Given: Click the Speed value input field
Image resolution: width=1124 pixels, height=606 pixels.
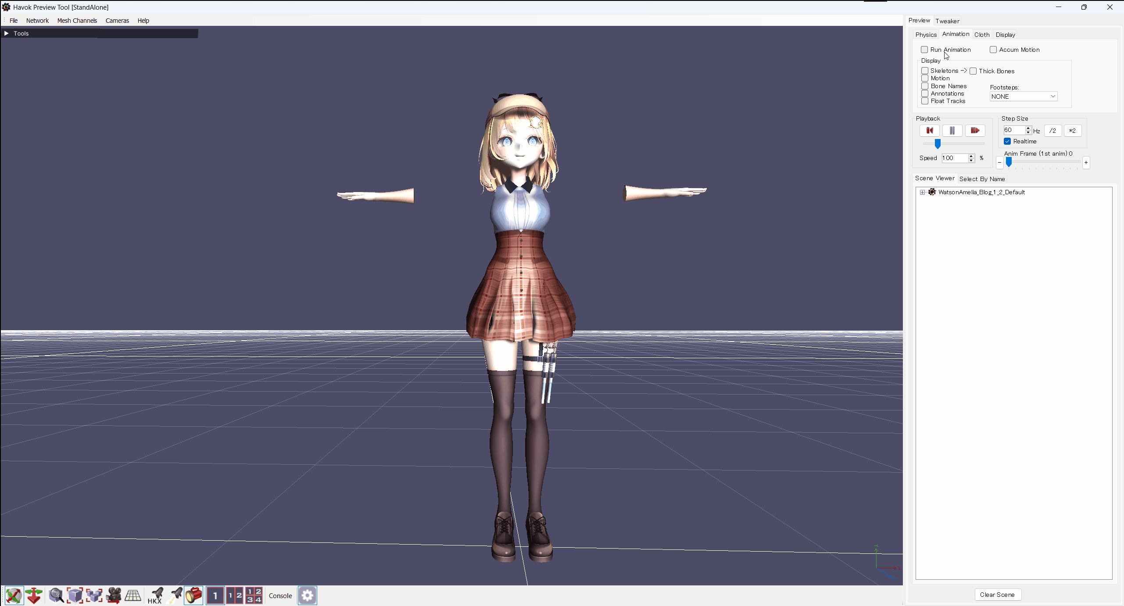Looking at the screenshot, I should pos(955,158).
